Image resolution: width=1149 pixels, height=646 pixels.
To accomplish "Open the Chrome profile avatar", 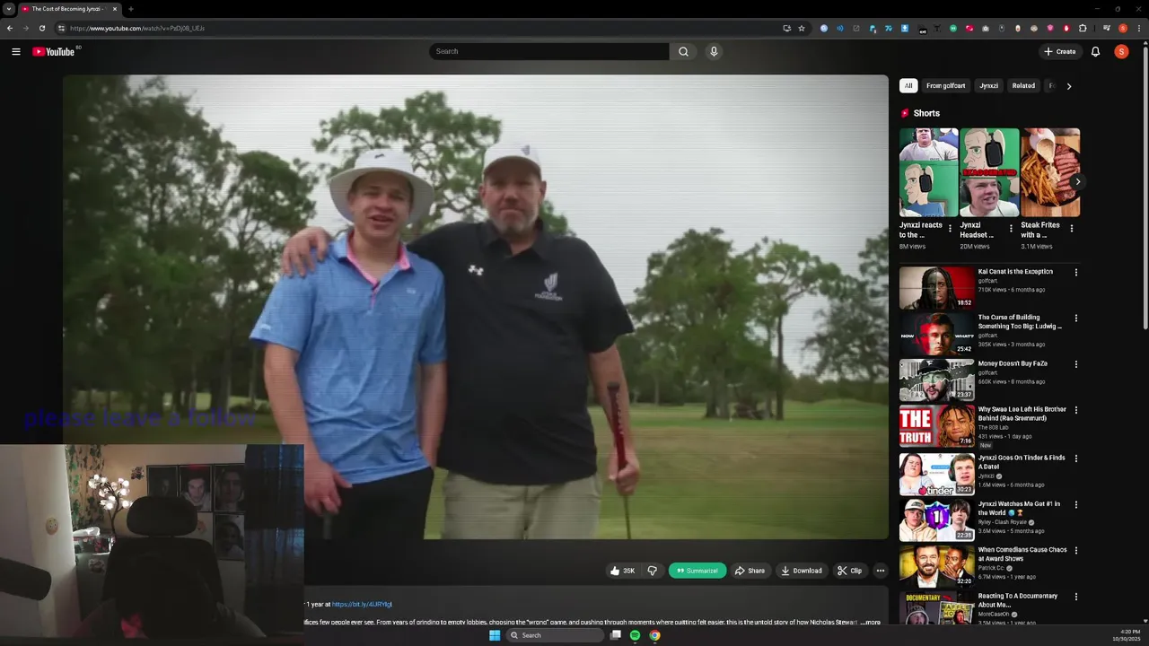I will (x=1122, y=28).
